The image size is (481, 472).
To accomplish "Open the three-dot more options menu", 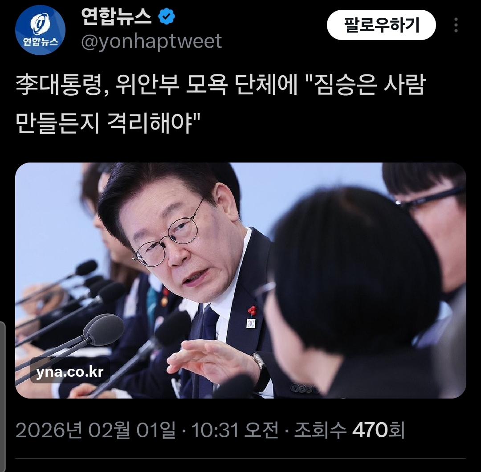I will click(x=456, y=25).
